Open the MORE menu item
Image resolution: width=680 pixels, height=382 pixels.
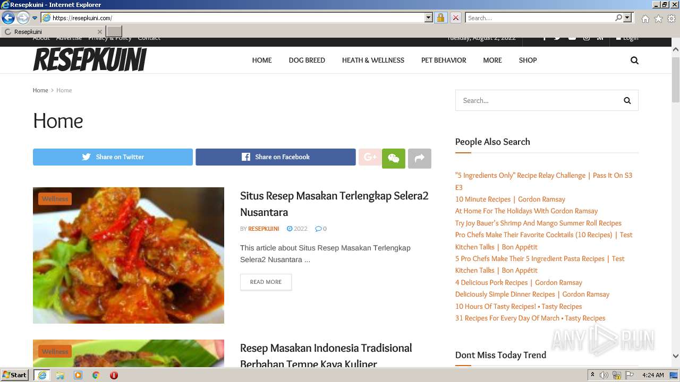(x=492, y=60)
